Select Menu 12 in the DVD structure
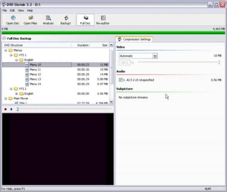Viewport: 227px width, 192px height. tap(35, 74)
